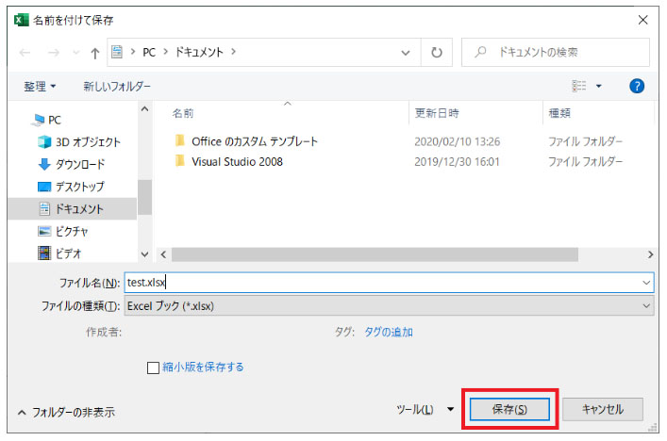Open the ファイル名 dropdown arrow

pyautogui.click(x=646, y=283)
